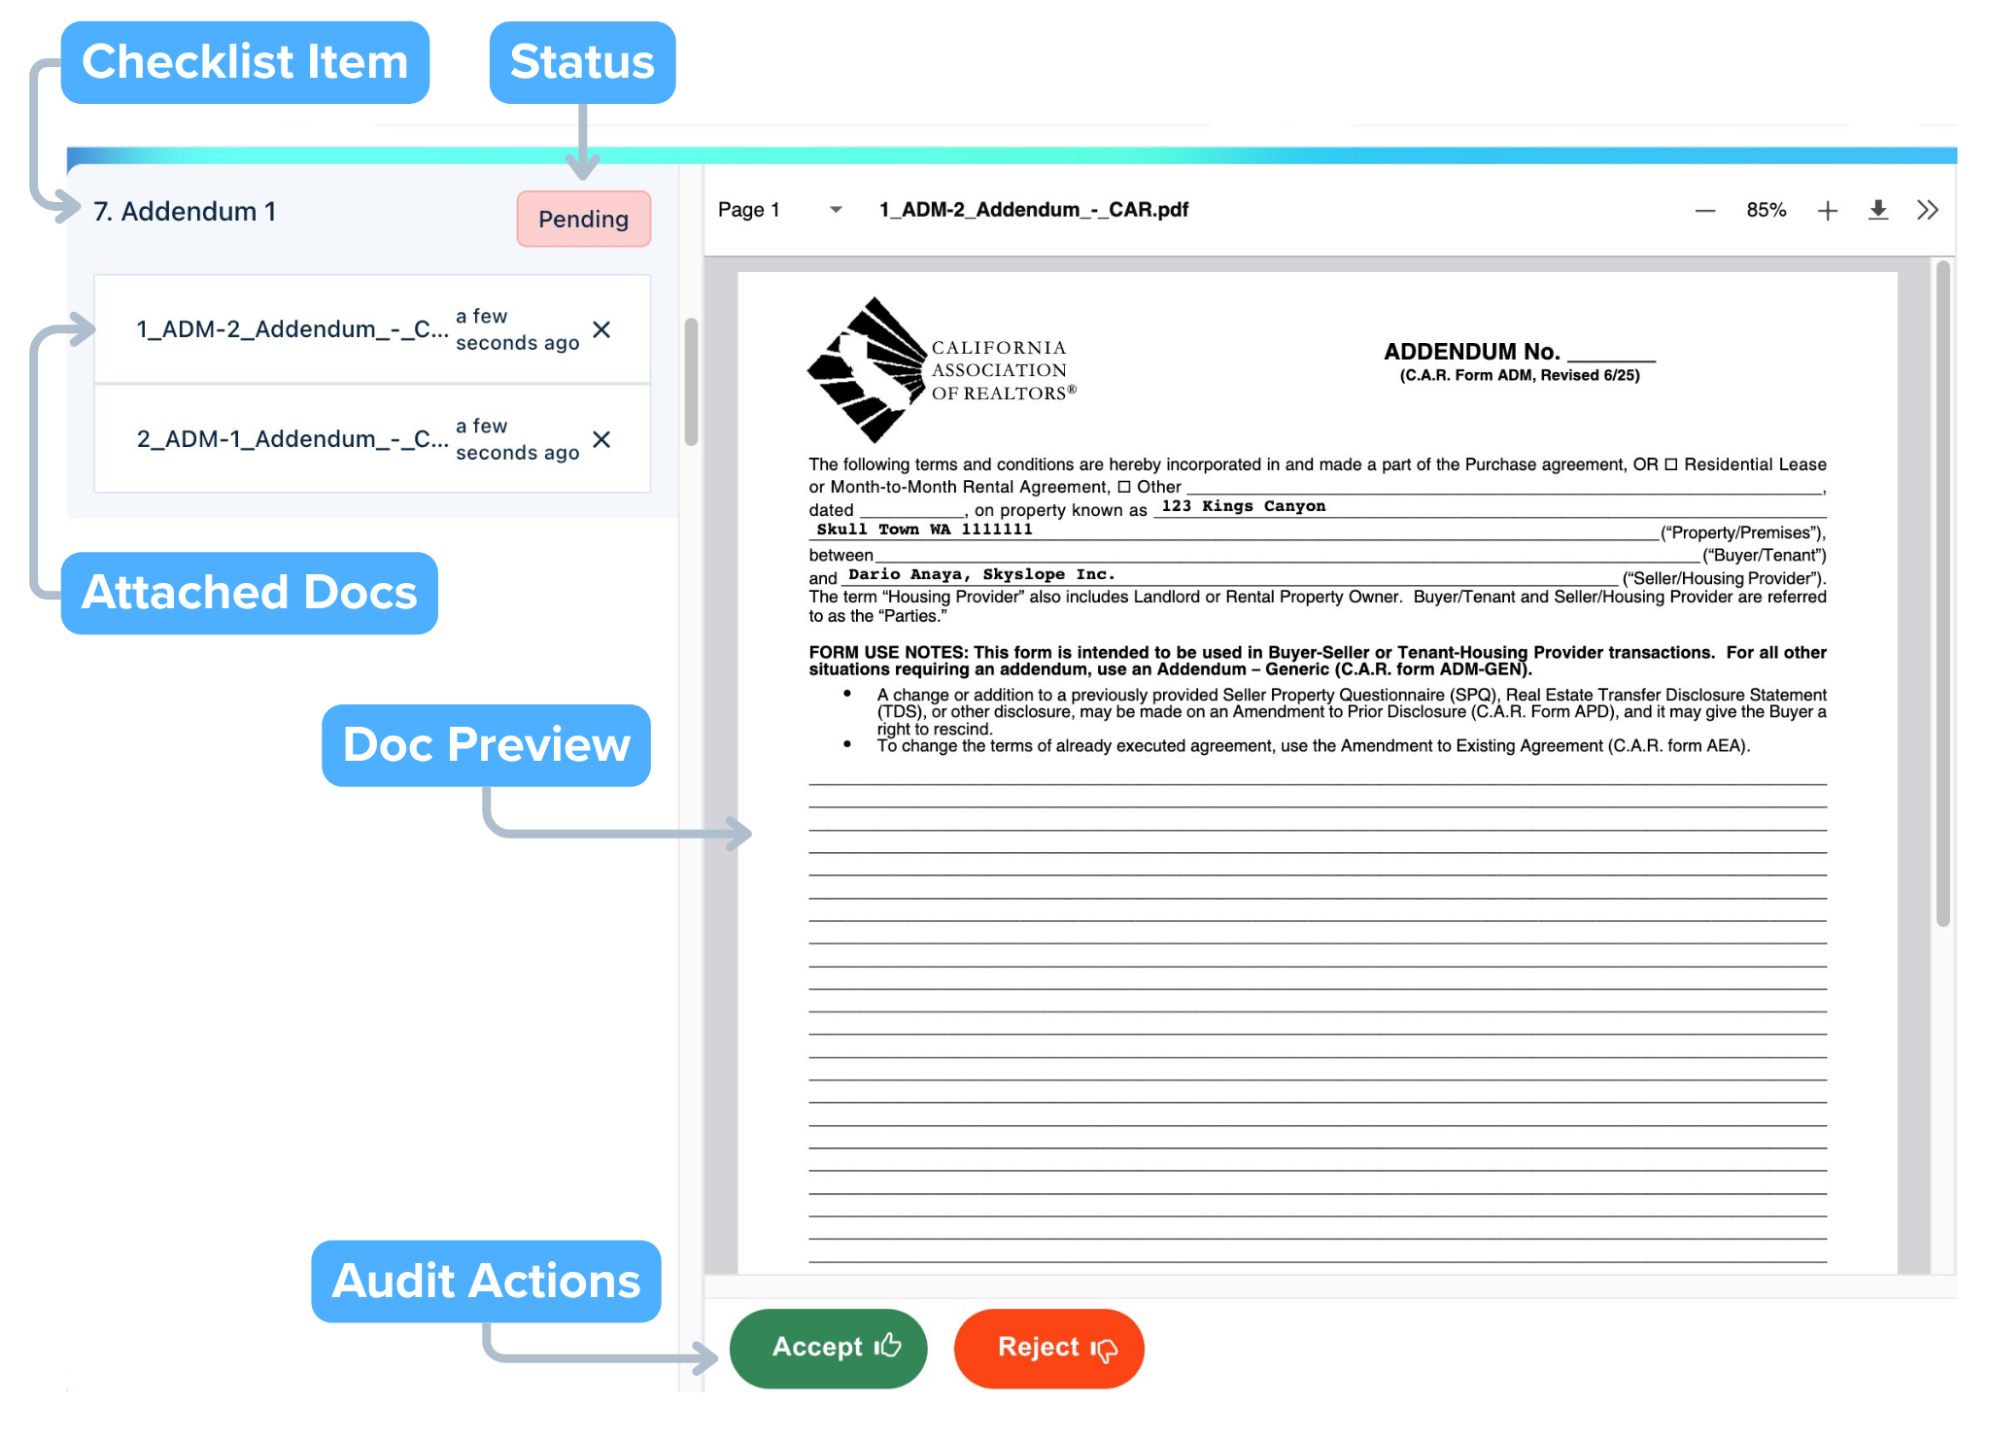1990x1438 pixels.
Task: Click the document preview vertical scrollbar
Action: tap(1942, 593)
